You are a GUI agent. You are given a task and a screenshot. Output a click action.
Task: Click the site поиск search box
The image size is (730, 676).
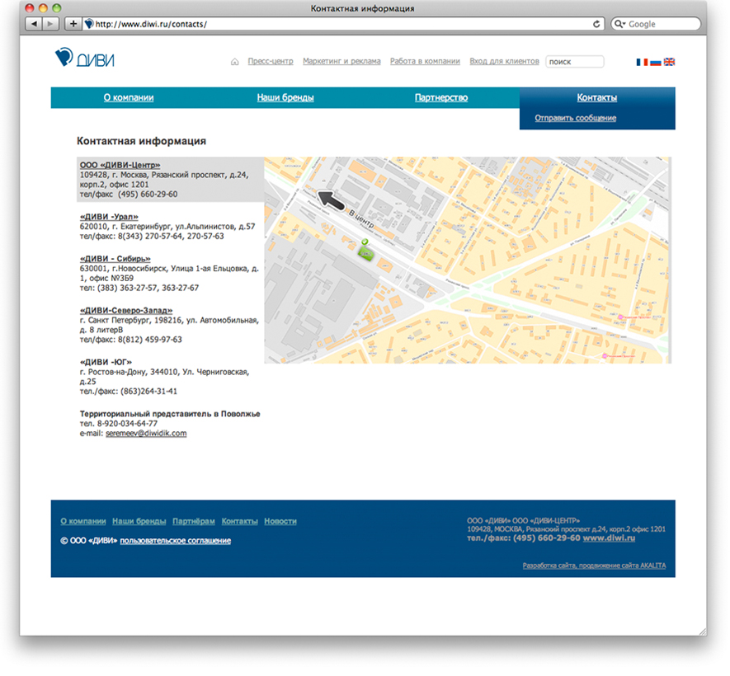pos(575,61)
